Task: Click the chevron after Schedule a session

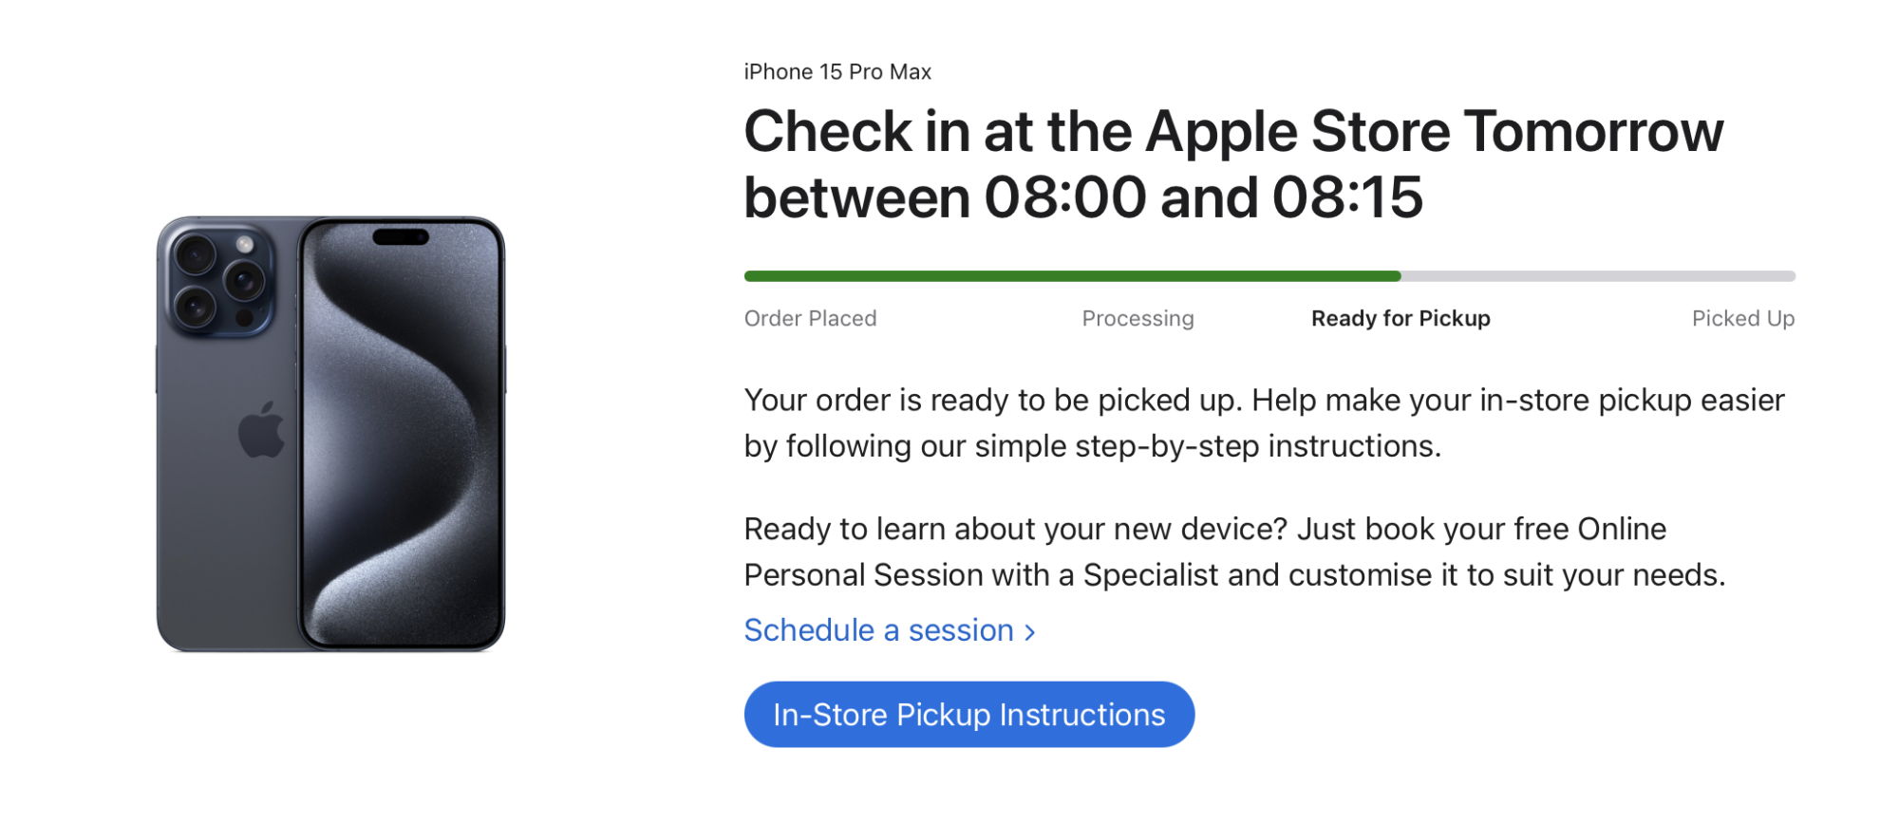Action: (x=1030, y=632)
